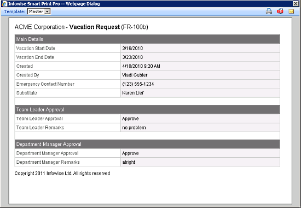Click Department Manager Approval value 'Approve'

pos(130,153)
